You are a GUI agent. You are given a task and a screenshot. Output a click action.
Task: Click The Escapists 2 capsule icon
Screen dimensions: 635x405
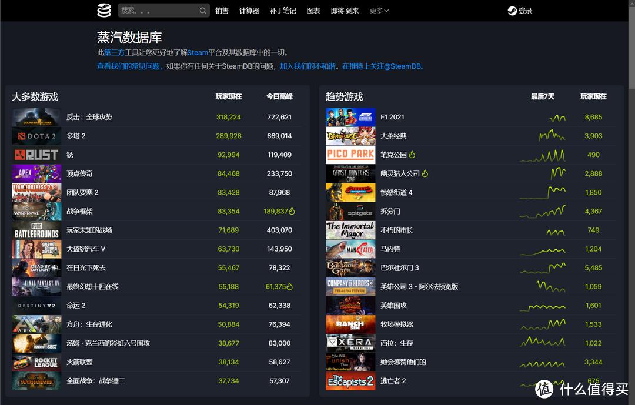350,380
